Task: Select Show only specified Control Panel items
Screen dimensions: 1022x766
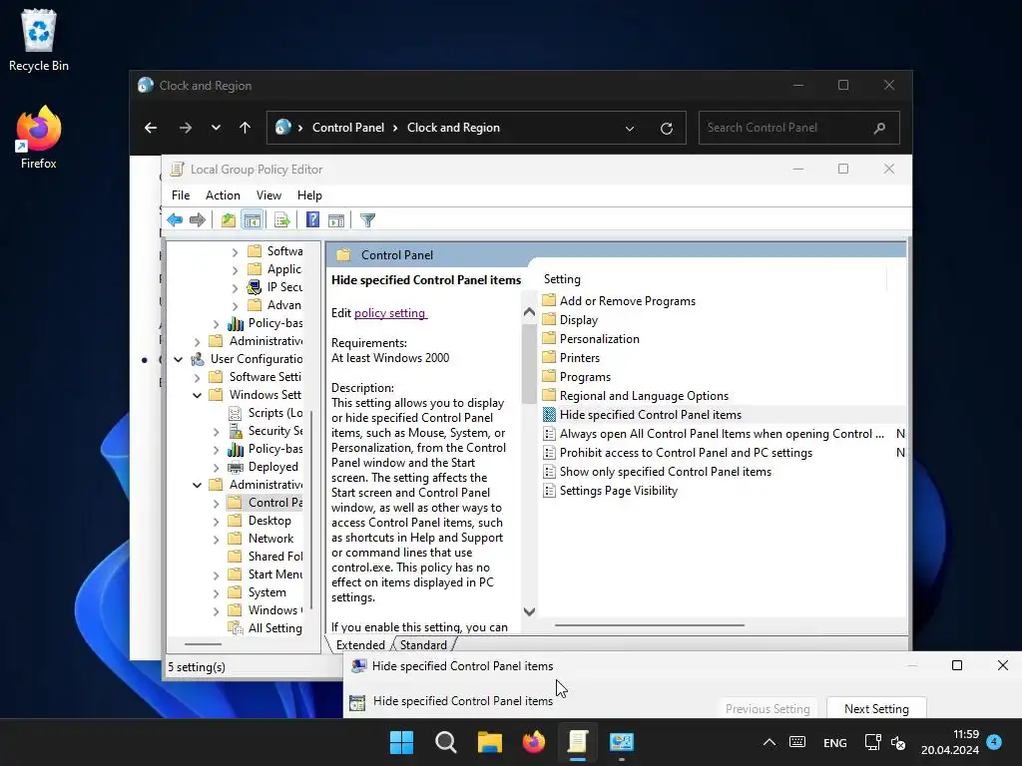Action: click(x=665, y=472)
